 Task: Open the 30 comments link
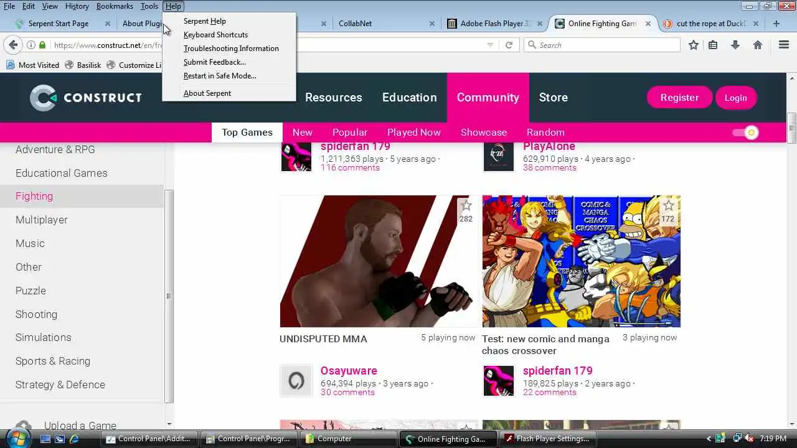[347, 392]
